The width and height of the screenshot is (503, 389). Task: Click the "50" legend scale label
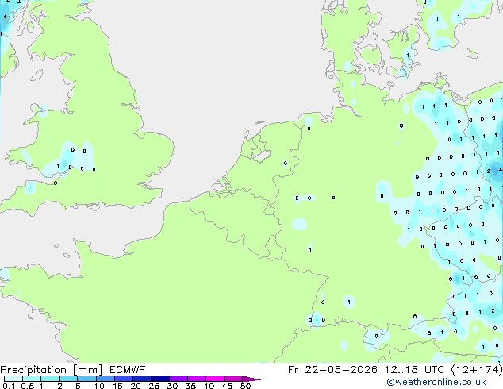(x=245, y=386)
